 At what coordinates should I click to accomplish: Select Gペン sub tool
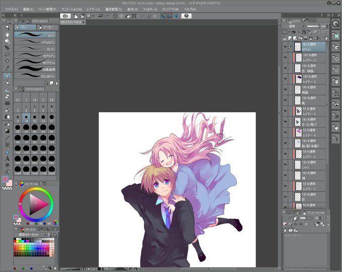(35, 35)
